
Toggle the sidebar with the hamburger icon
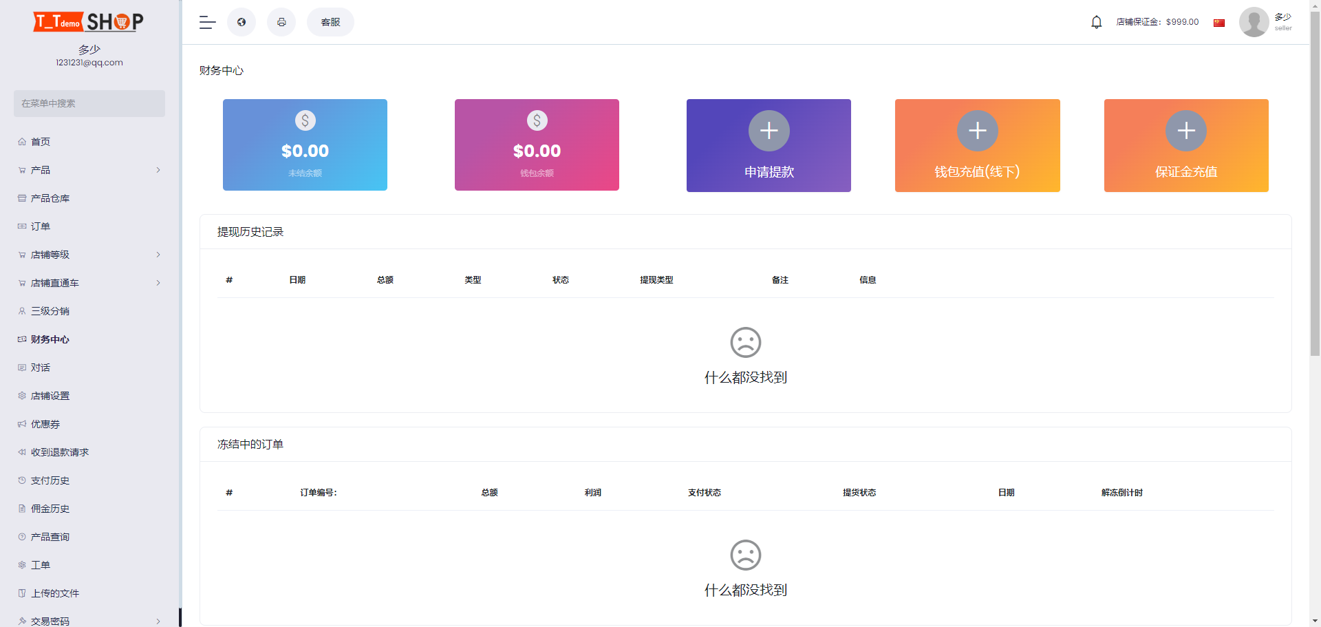(x=206, y=21)
